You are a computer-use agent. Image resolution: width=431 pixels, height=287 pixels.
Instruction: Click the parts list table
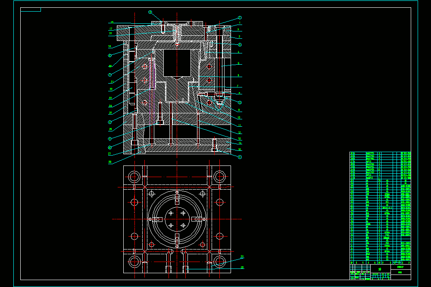click(x=380, y=208)
